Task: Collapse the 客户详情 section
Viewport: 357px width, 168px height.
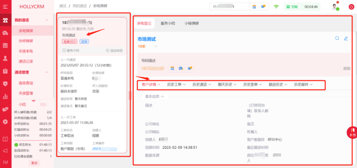Action: 151,84
